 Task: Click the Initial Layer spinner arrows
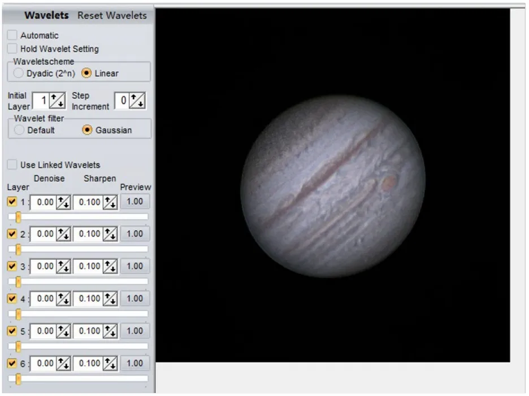coord(57,101)
